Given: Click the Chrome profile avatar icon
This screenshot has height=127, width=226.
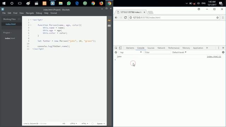Looking at the screenshot, I should point(199,9).
